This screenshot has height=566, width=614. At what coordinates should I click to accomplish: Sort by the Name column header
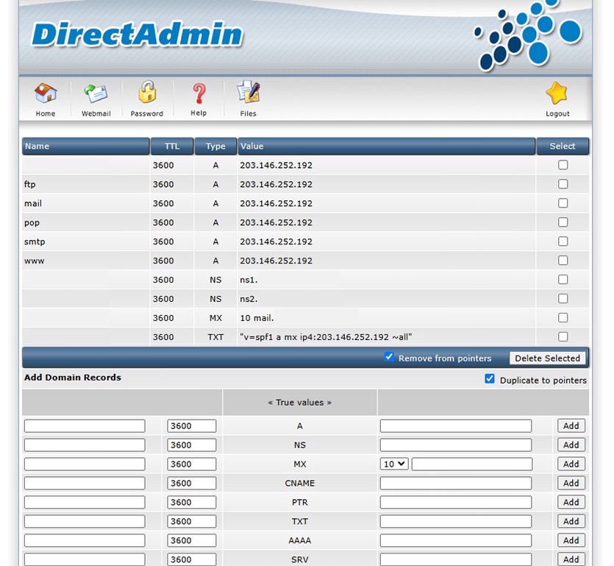pos(86,146)
